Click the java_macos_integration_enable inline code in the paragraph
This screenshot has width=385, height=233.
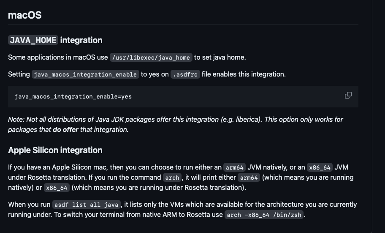(85, 74)
